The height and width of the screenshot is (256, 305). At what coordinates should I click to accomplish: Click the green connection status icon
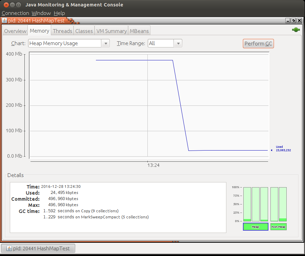pyautogui.click(x=296, y=30)
